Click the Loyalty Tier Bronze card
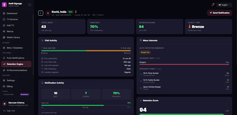Image resolution: width=237 pixels, height=115 pixels. point(209,26)
